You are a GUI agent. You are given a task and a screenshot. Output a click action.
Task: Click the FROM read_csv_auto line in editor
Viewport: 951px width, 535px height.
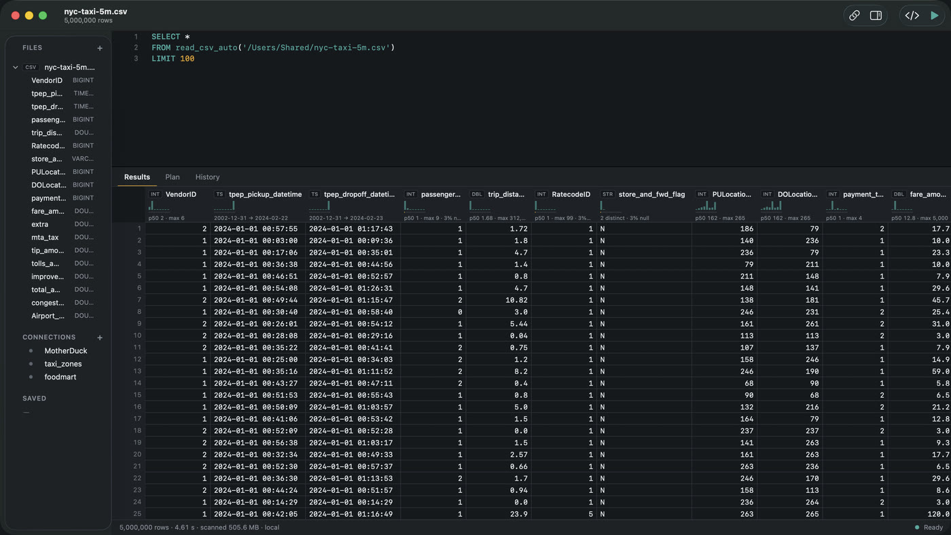coord(273,48)
